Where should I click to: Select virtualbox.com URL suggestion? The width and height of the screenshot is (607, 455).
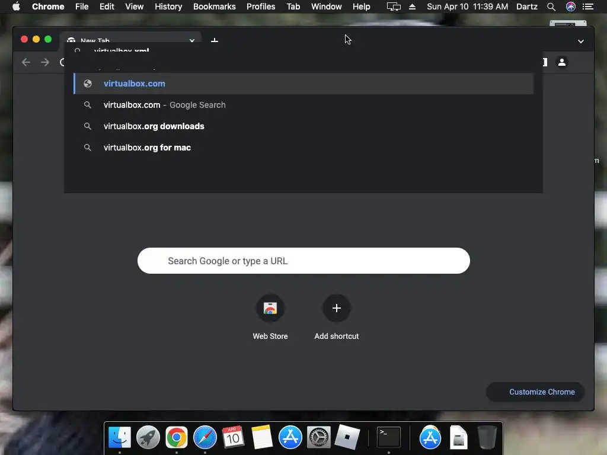click(x=303, y=84)
